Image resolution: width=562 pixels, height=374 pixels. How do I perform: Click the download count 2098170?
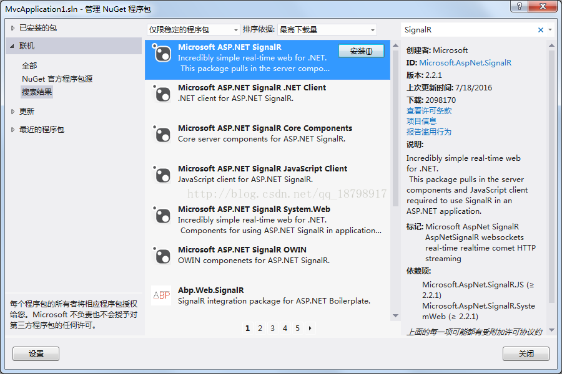click(x=440, y=100)
